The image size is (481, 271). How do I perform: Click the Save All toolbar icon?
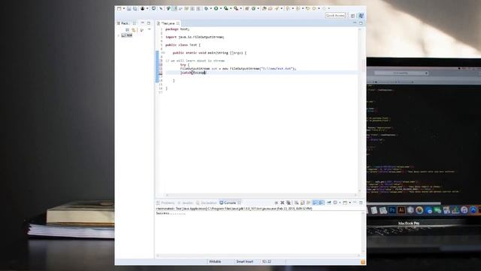(x=135, y=8)
